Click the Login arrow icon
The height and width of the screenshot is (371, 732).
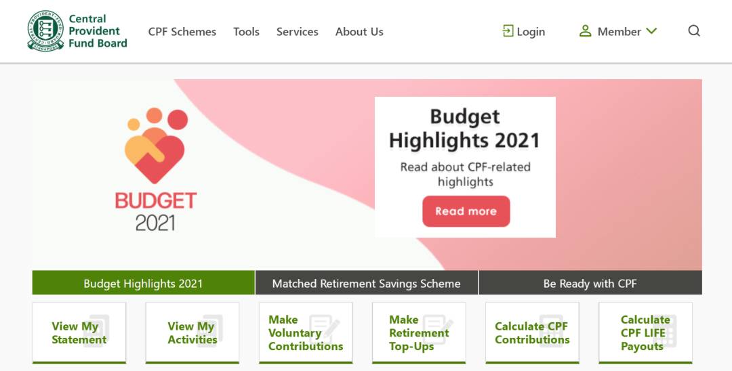(508, 31)
